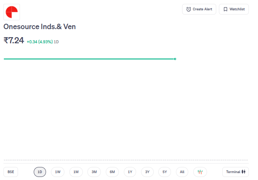Click the Terminal candlestick icon
Screen dimensions: 258x180
click(243, 172)
